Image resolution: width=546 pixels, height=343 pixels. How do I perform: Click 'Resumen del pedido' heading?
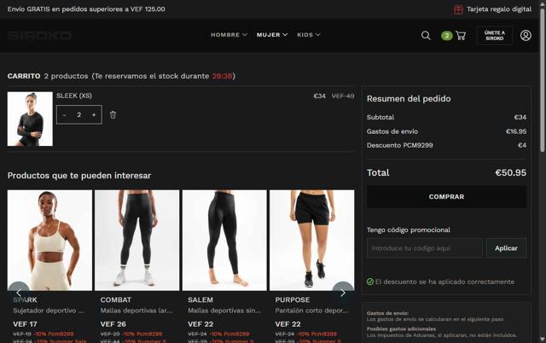409,99
